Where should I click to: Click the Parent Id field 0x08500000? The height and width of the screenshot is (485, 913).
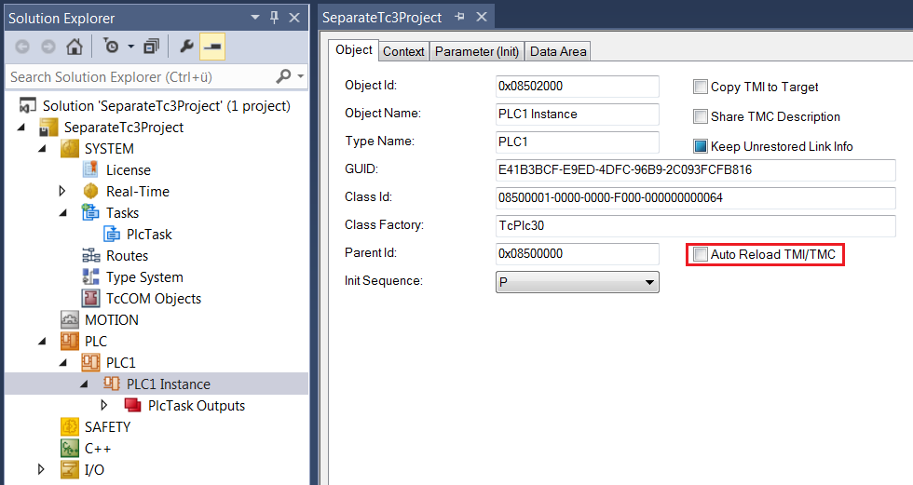[x=577, y=253]
